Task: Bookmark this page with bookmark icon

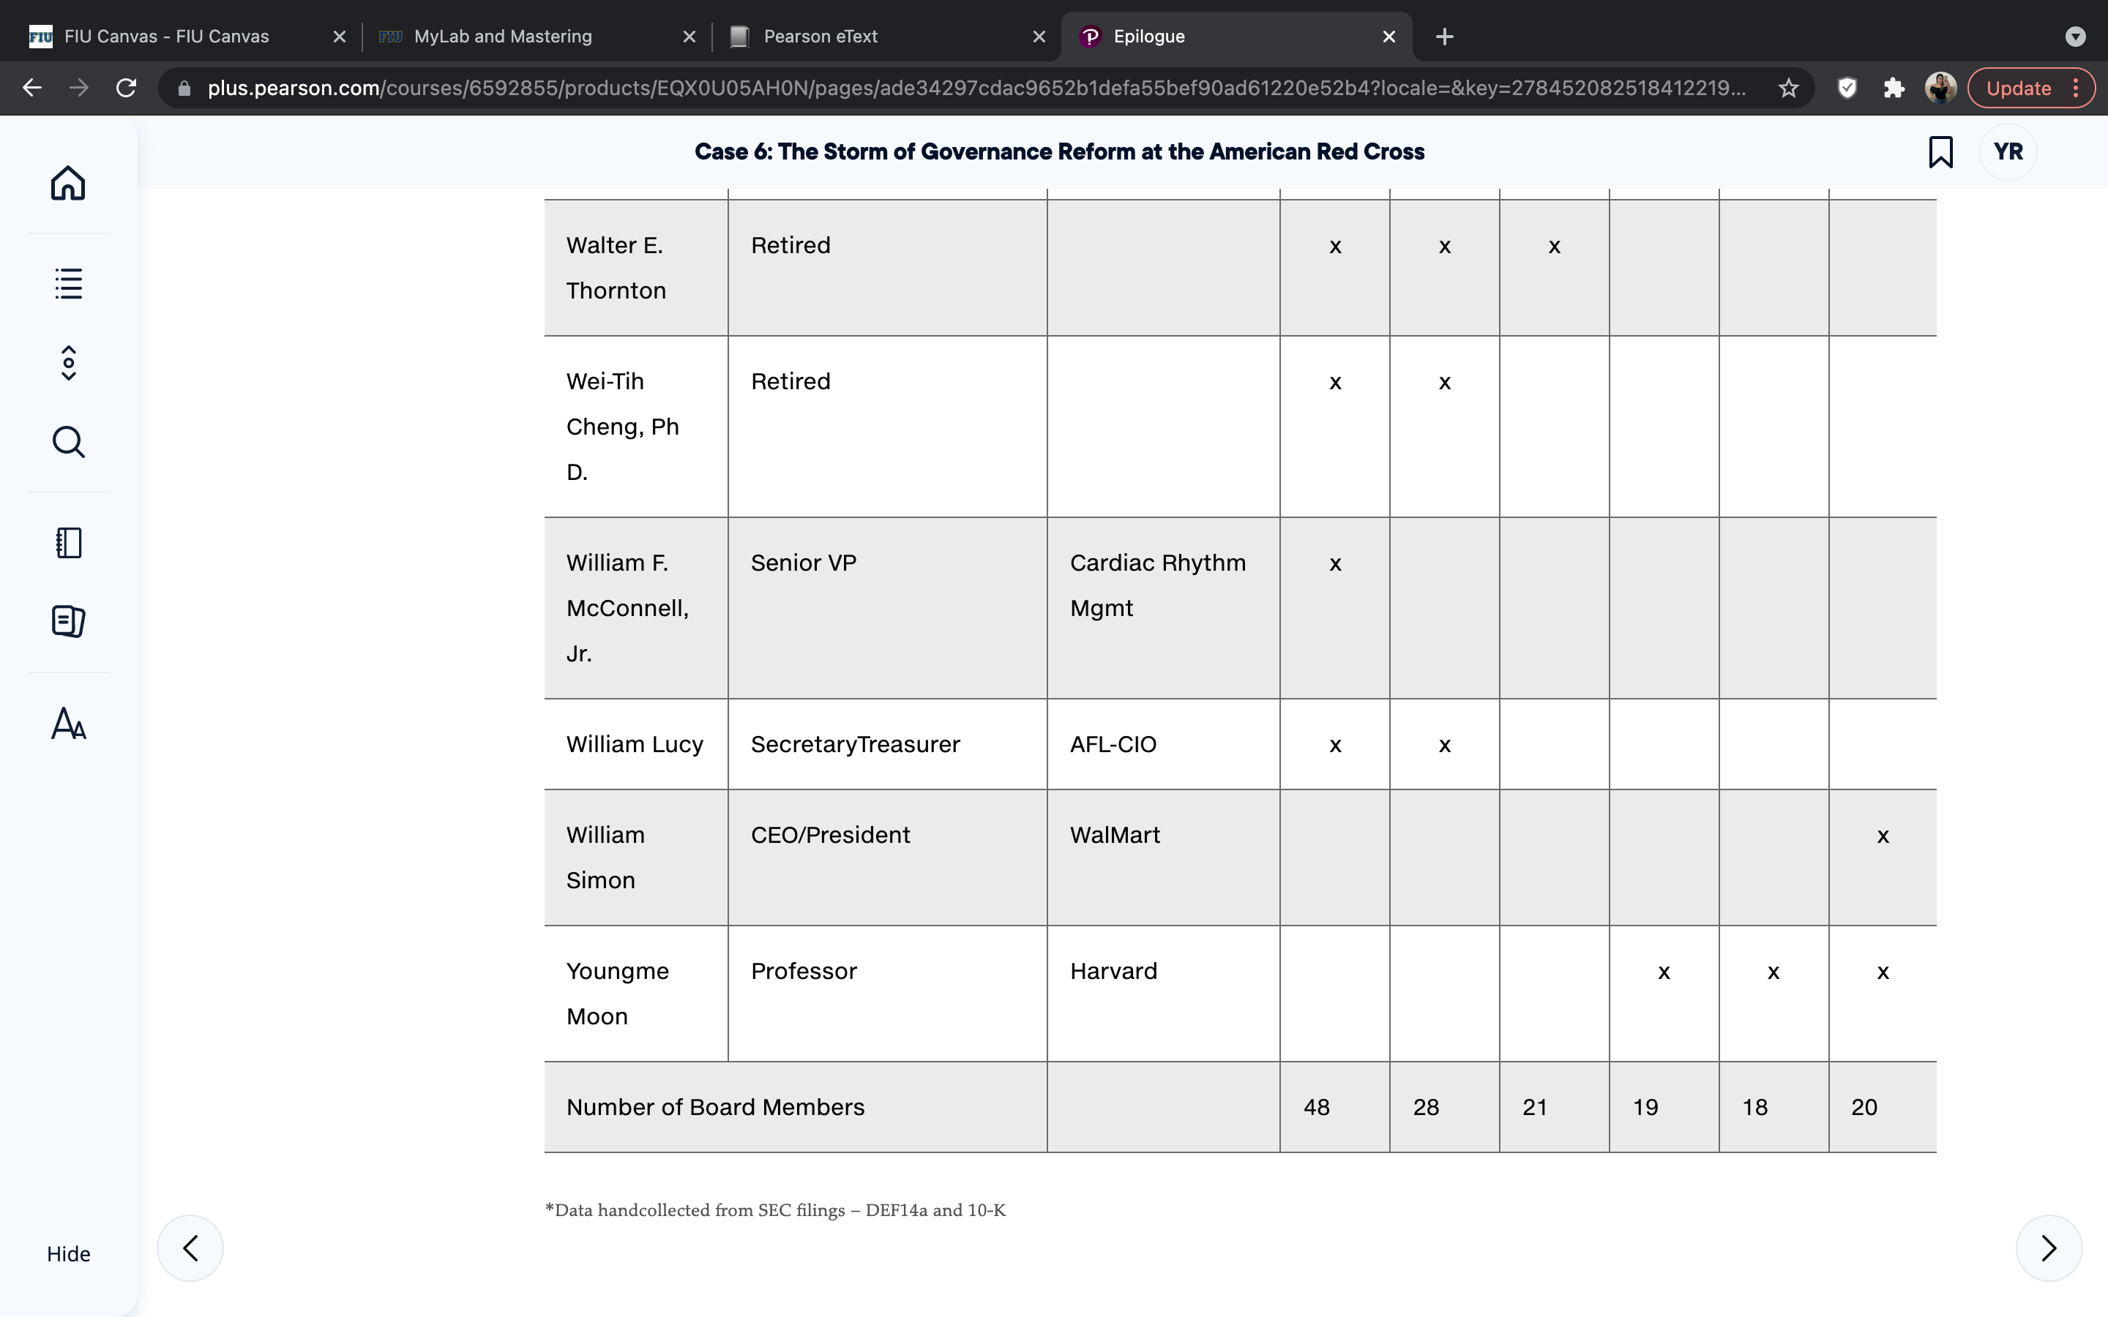Action: (x=1940, y=151)
